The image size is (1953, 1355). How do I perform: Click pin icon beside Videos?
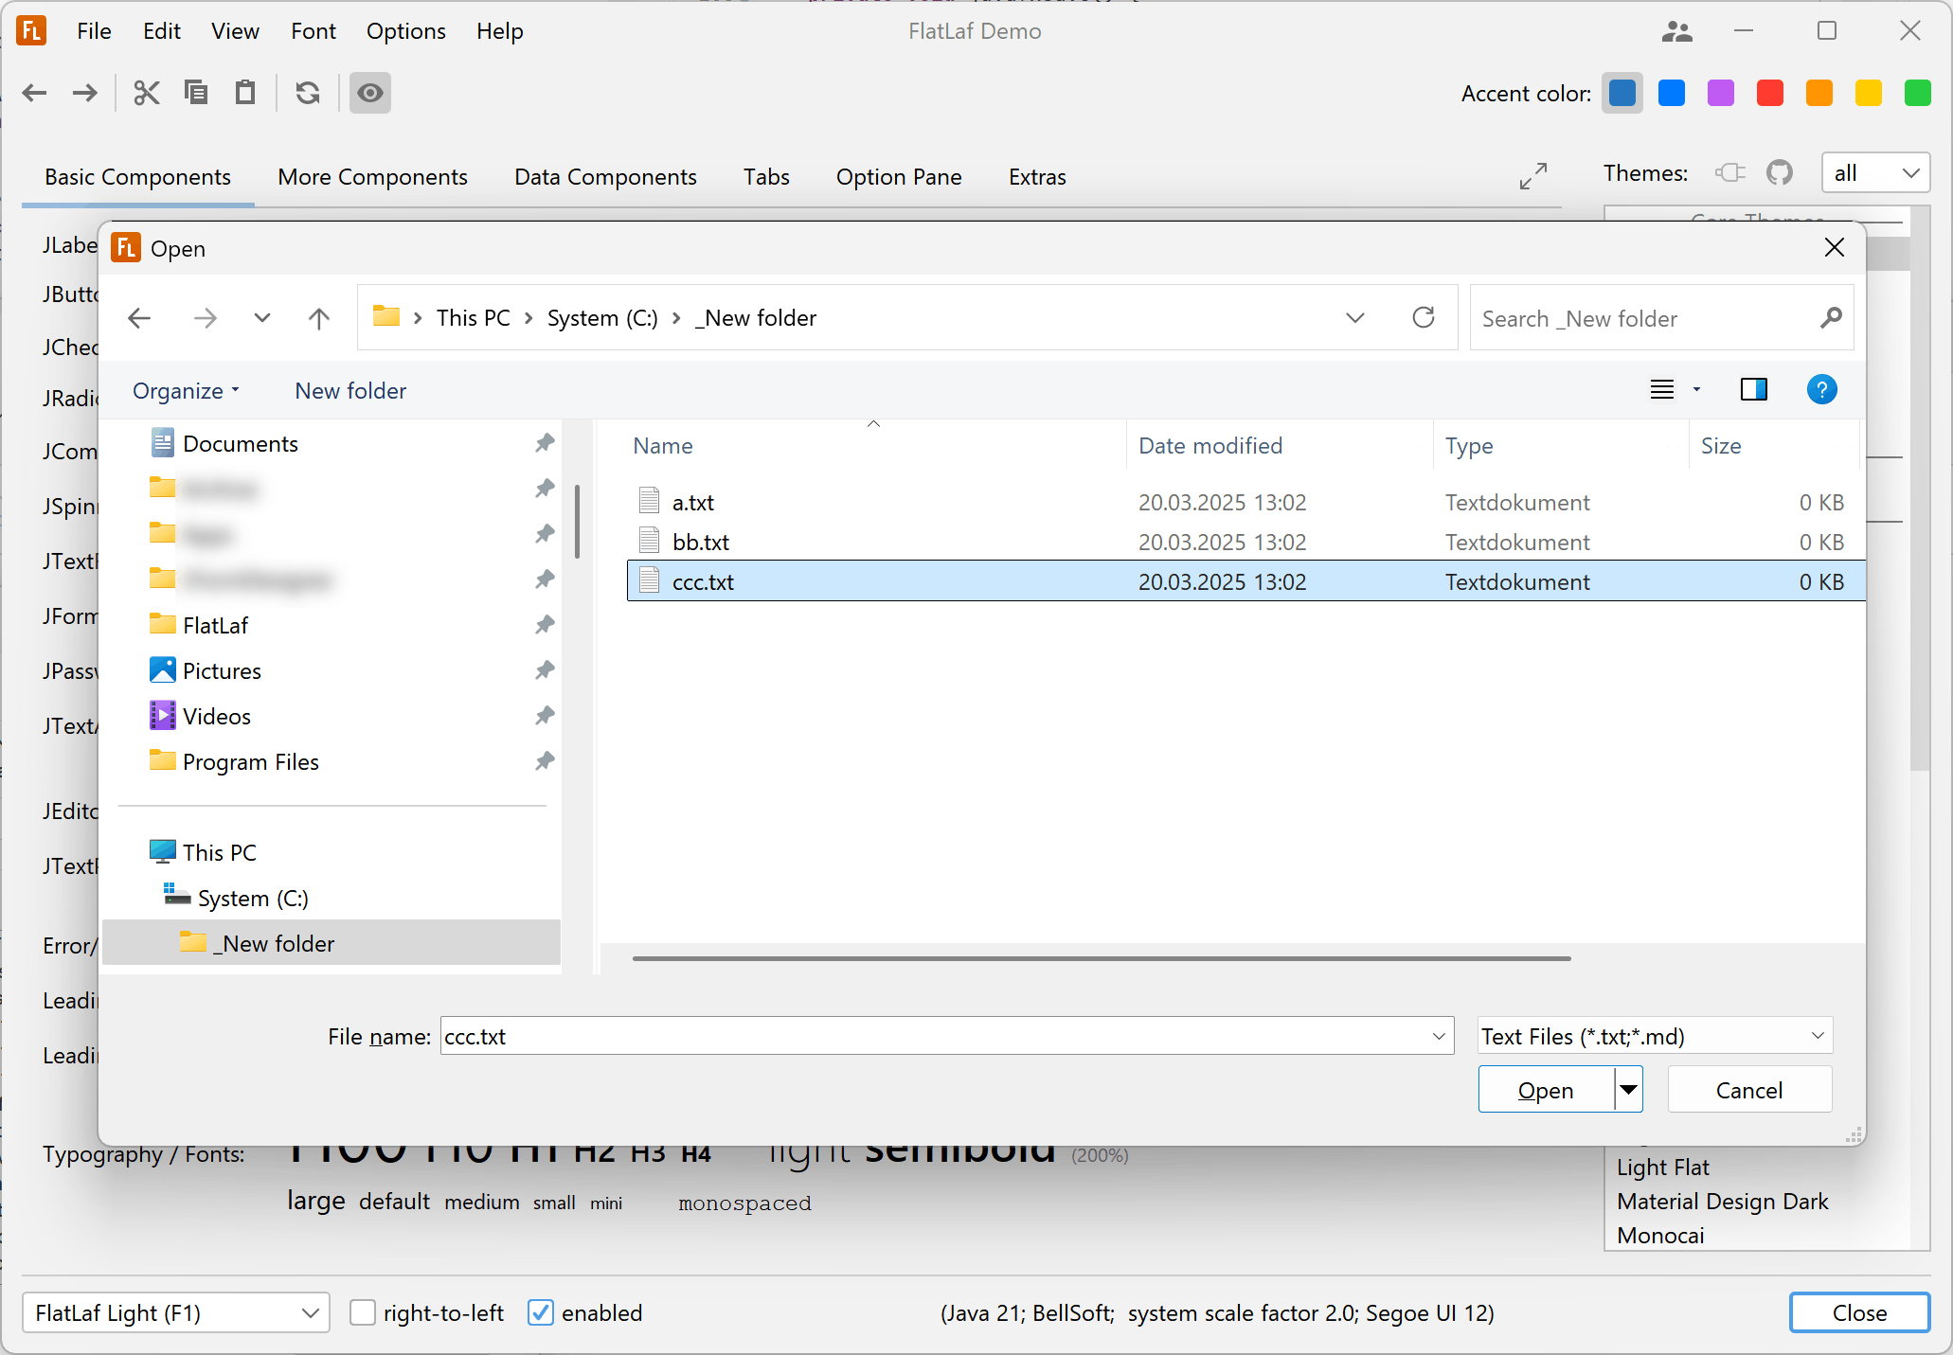point(545,716)
